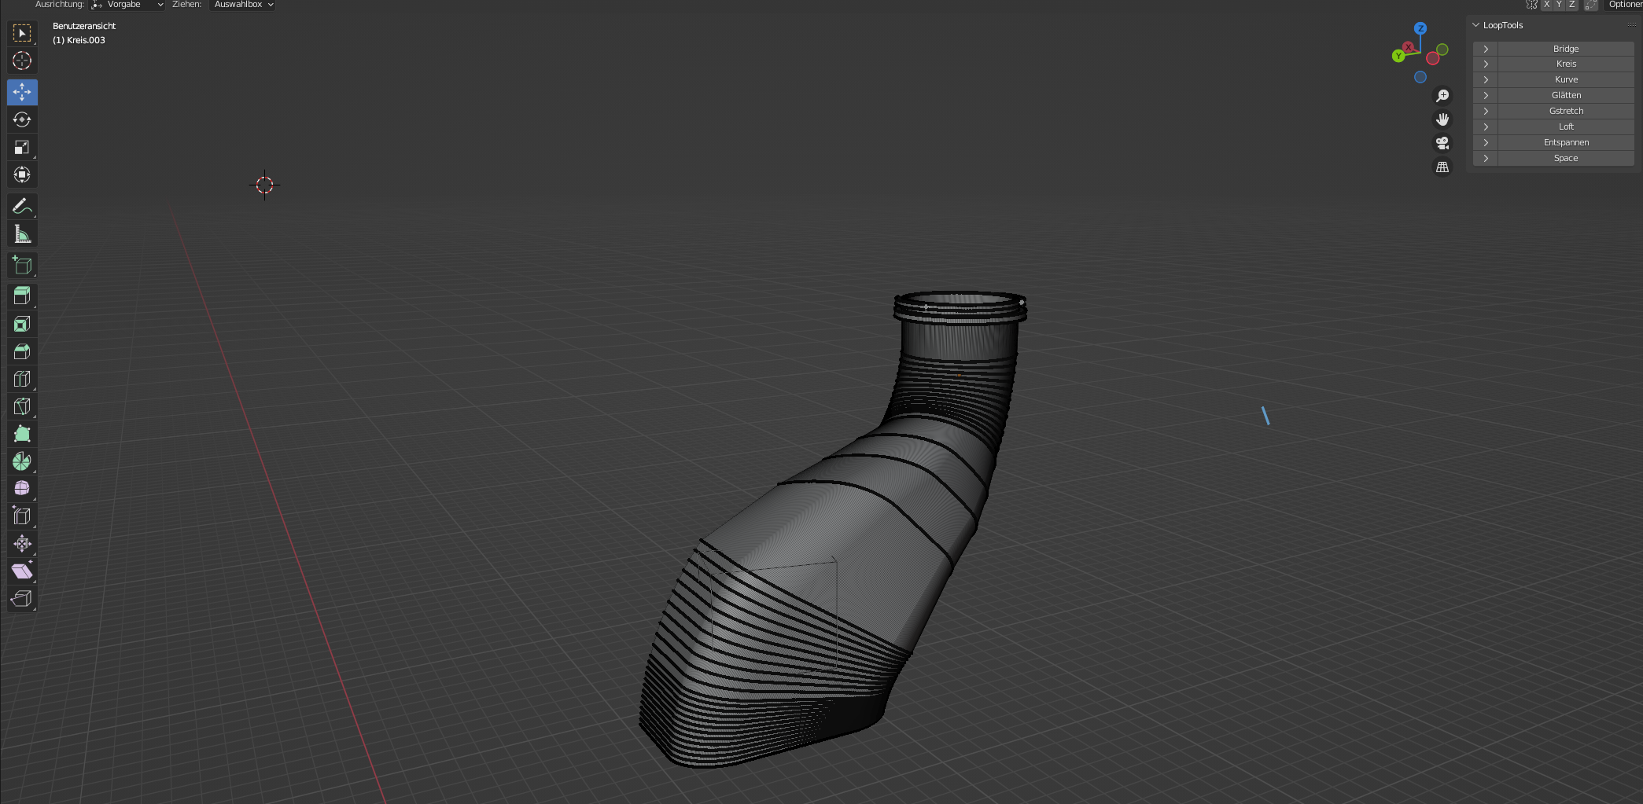Expand the Kreis options arrow

1486,64
